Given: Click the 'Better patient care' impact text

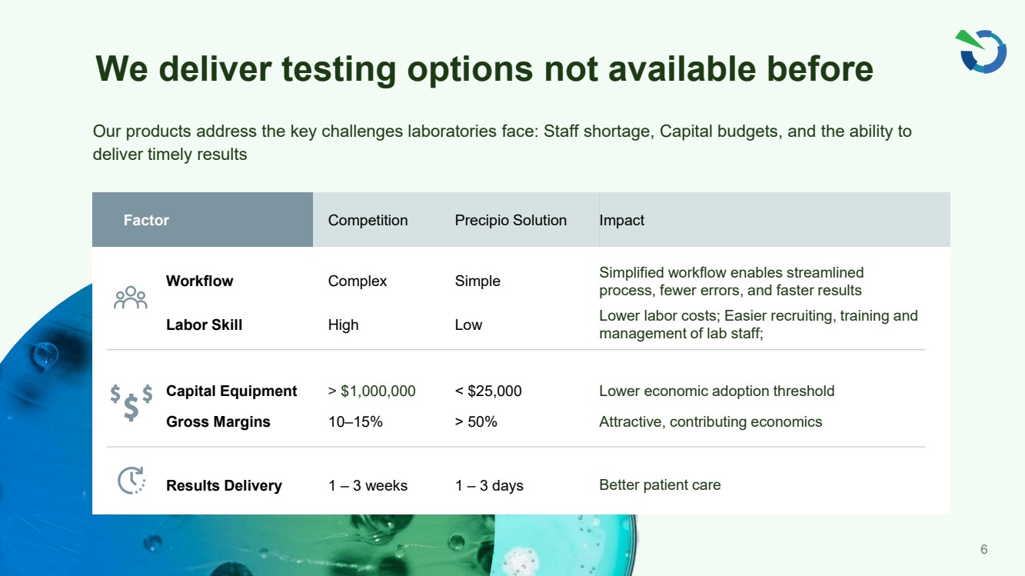Looking at the screenshot, I should (x=660, y=484).
